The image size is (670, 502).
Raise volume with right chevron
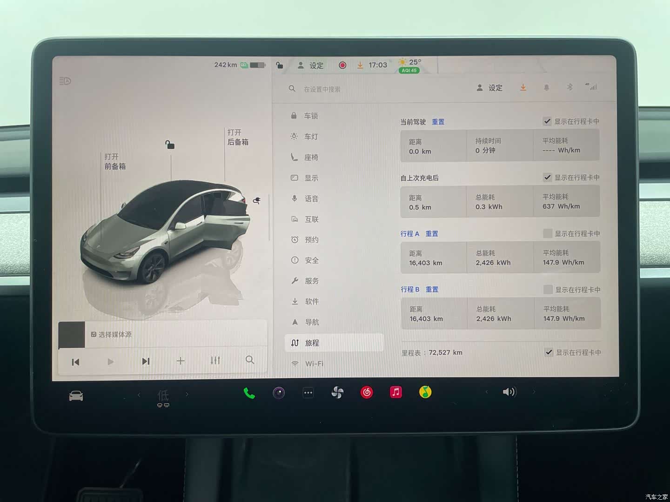coord(534,392)
